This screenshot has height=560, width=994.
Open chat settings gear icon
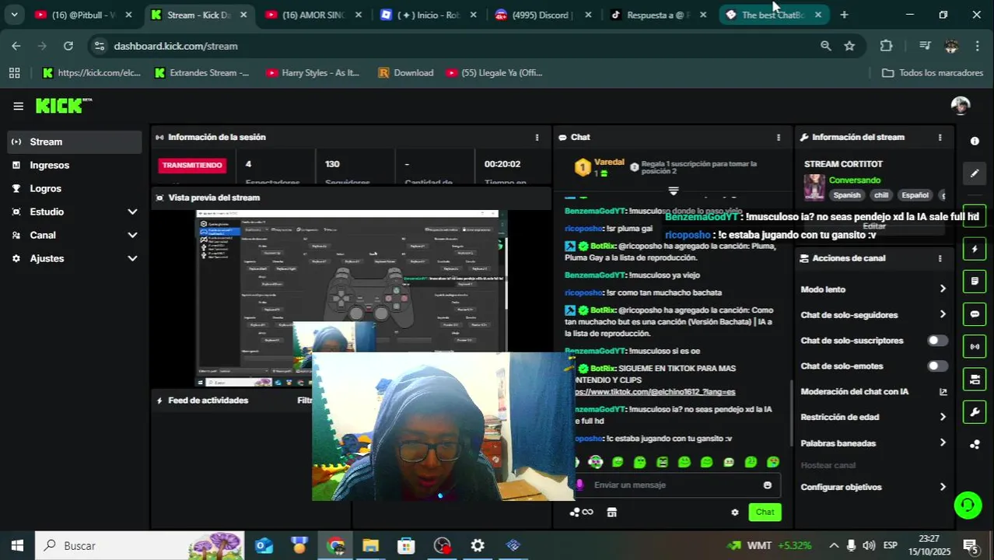point(735,512)
